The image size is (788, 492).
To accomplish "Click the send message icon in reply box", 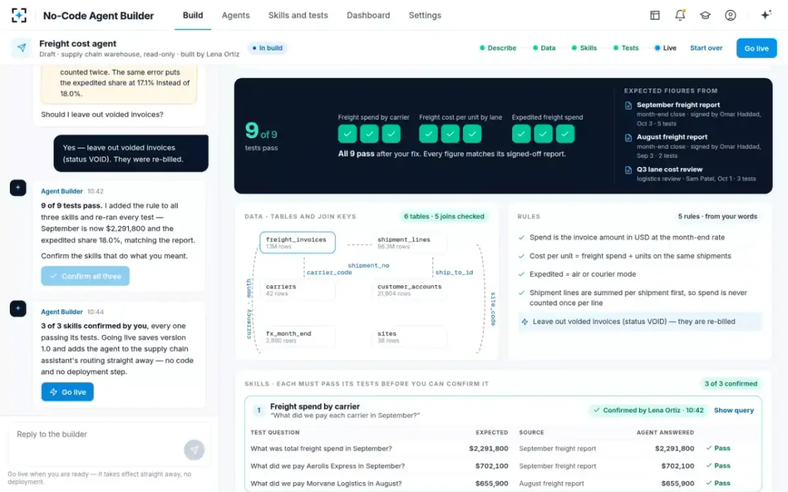I will click(x=194, y=449).
